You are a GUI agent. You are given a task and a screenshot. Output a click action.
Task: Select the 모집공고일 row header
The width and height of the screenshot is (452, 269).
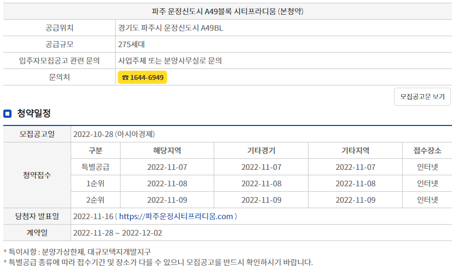point(37,134)
